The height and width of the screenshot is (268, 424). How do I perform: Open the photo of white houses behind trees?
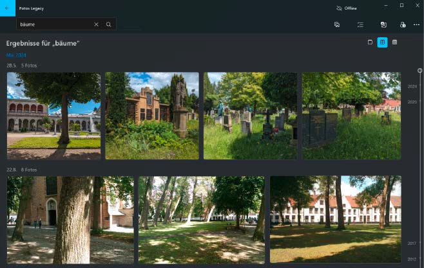click(x=335, y=219)
